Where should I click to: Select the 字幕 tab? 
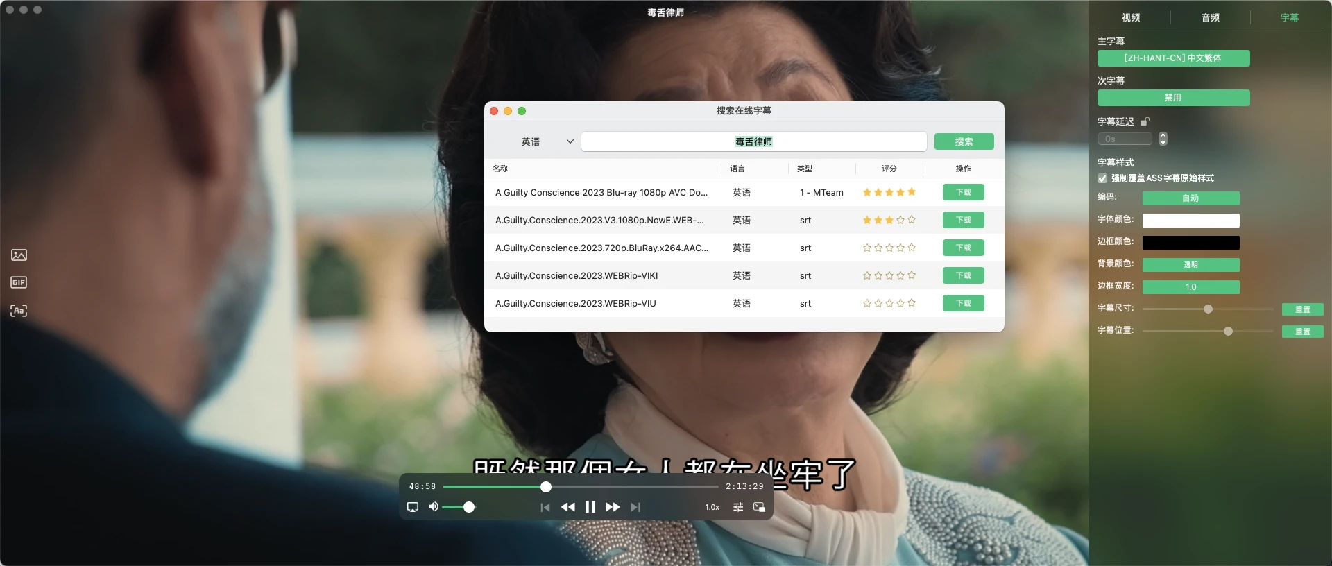(1290, 17)
